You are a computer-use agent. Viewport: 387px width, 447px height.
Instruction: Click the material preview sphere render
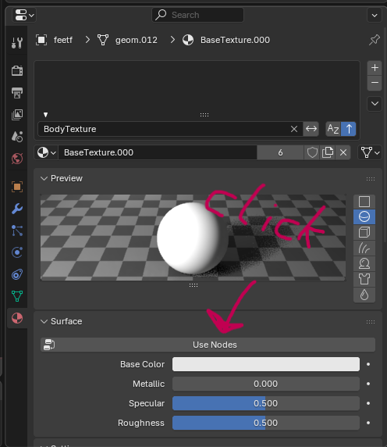[x=193, y=238]
